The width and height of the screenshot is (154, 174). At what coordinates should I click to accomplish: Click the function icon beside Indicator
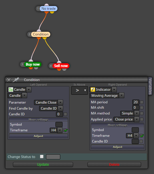click(x=93, y=90)
